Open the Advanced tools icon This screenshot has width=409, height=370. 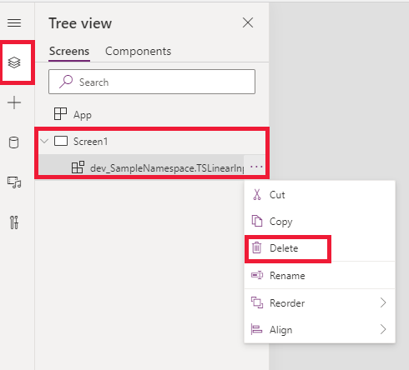pos(14,222)
